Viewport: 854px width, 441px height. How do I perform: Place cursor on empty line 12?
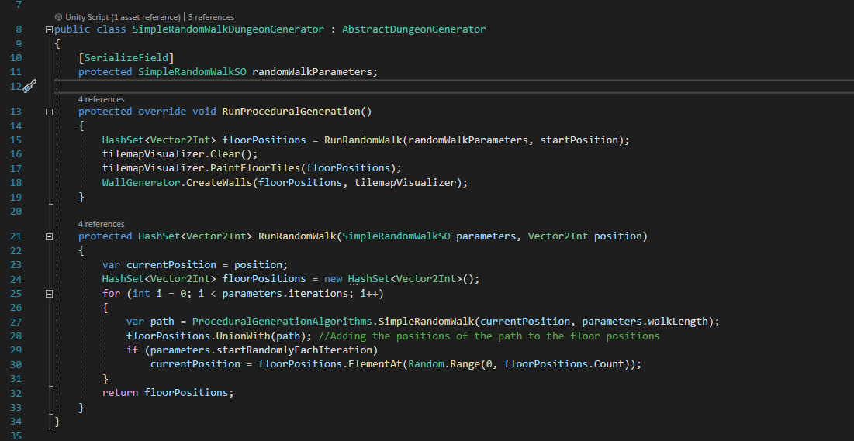point(454,86)
